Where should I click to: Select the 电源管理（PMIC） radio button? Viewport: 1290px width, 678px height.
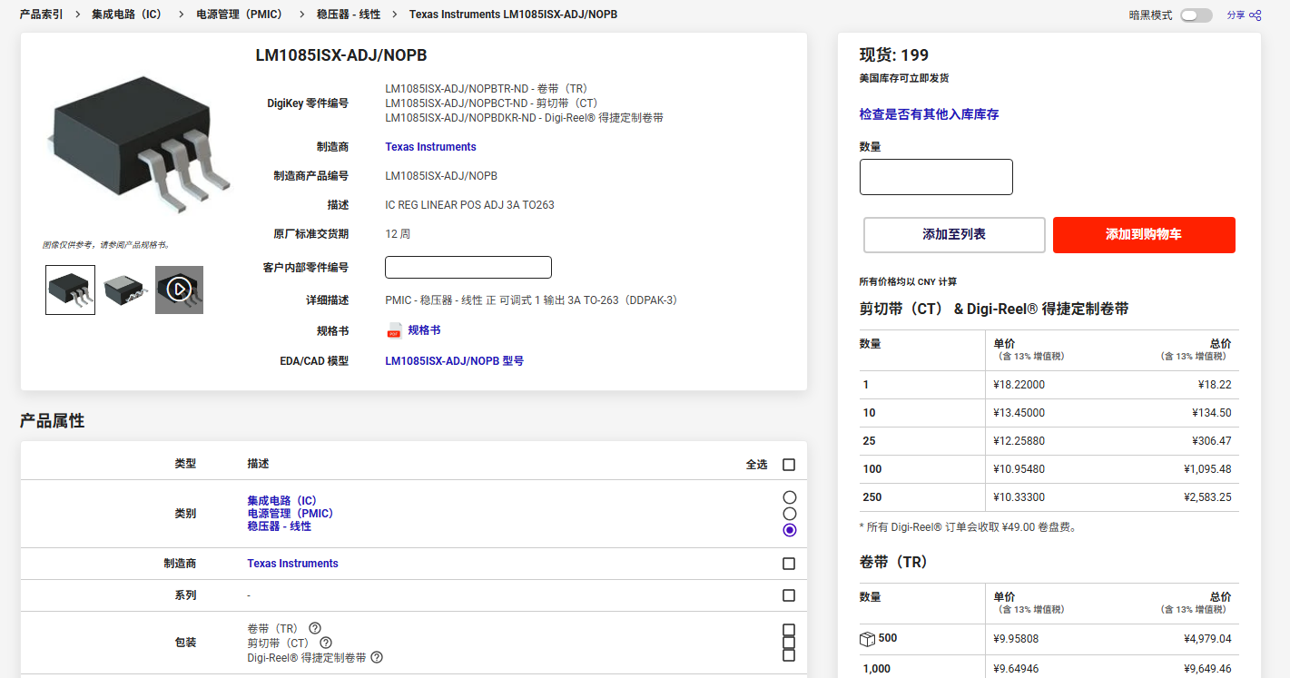coord(789,514)
